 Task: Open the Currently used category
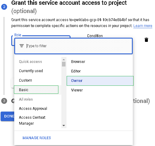(38, 71)
